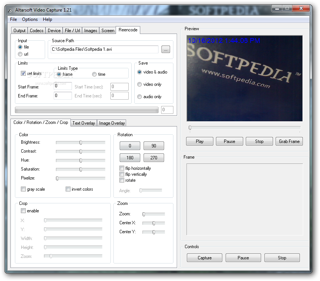Check flip horizontally
Screen dimensions: 320x281
point(122,168)
